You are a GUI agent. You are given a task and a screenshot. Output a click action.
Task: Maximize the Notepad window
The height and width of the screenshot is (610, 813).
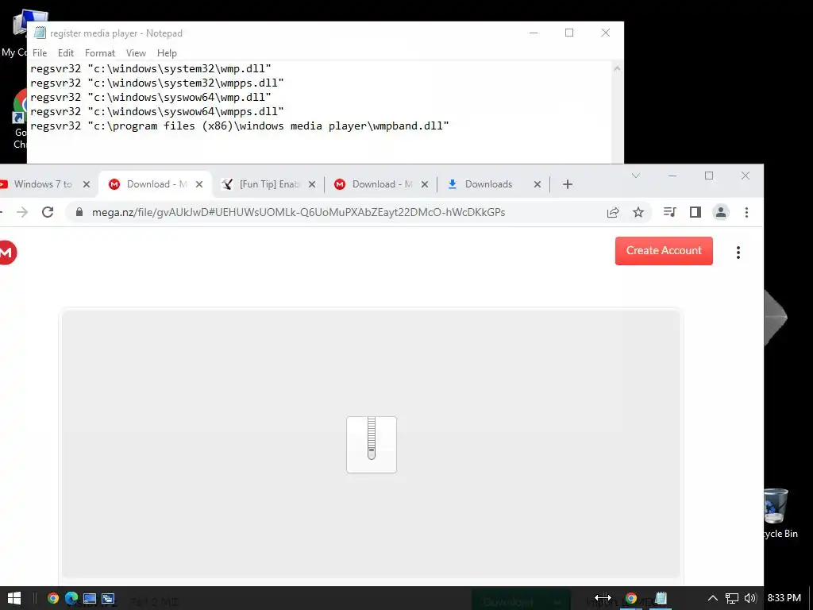click(x=568, y=33)
